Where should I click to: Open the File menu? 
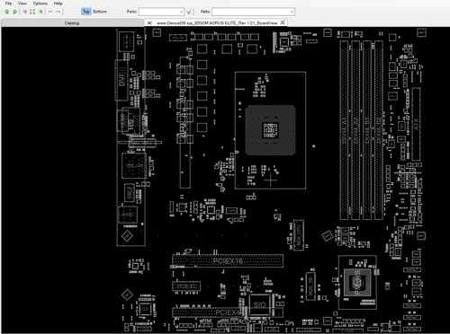click(x=9, y=4)
